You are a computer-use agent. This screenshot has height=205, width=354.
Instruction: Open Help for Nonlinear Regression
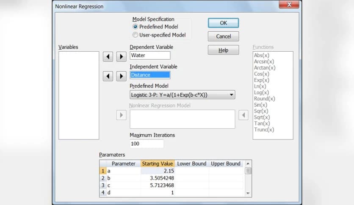(x=223, y=50)
